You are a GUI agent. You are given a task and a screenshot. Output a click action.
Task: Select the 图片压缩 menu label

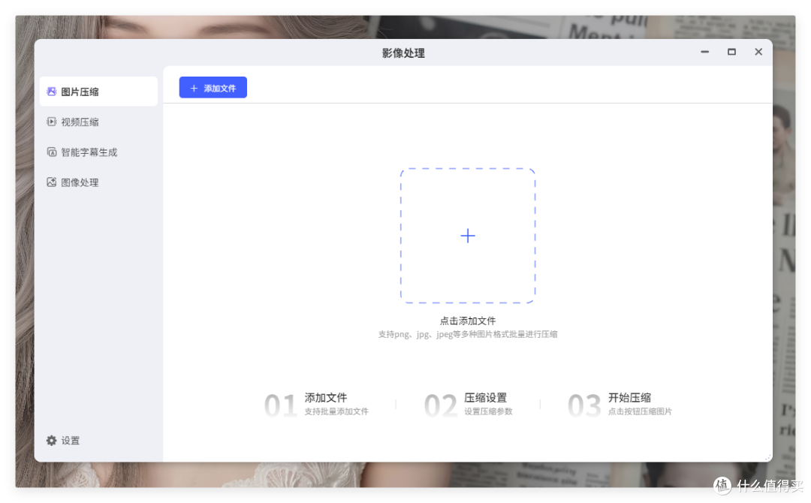coord(80,92)
